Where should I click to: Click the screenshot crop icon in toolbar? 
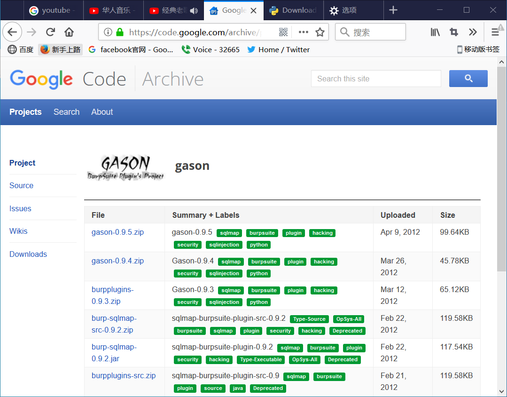coord(454,32)
